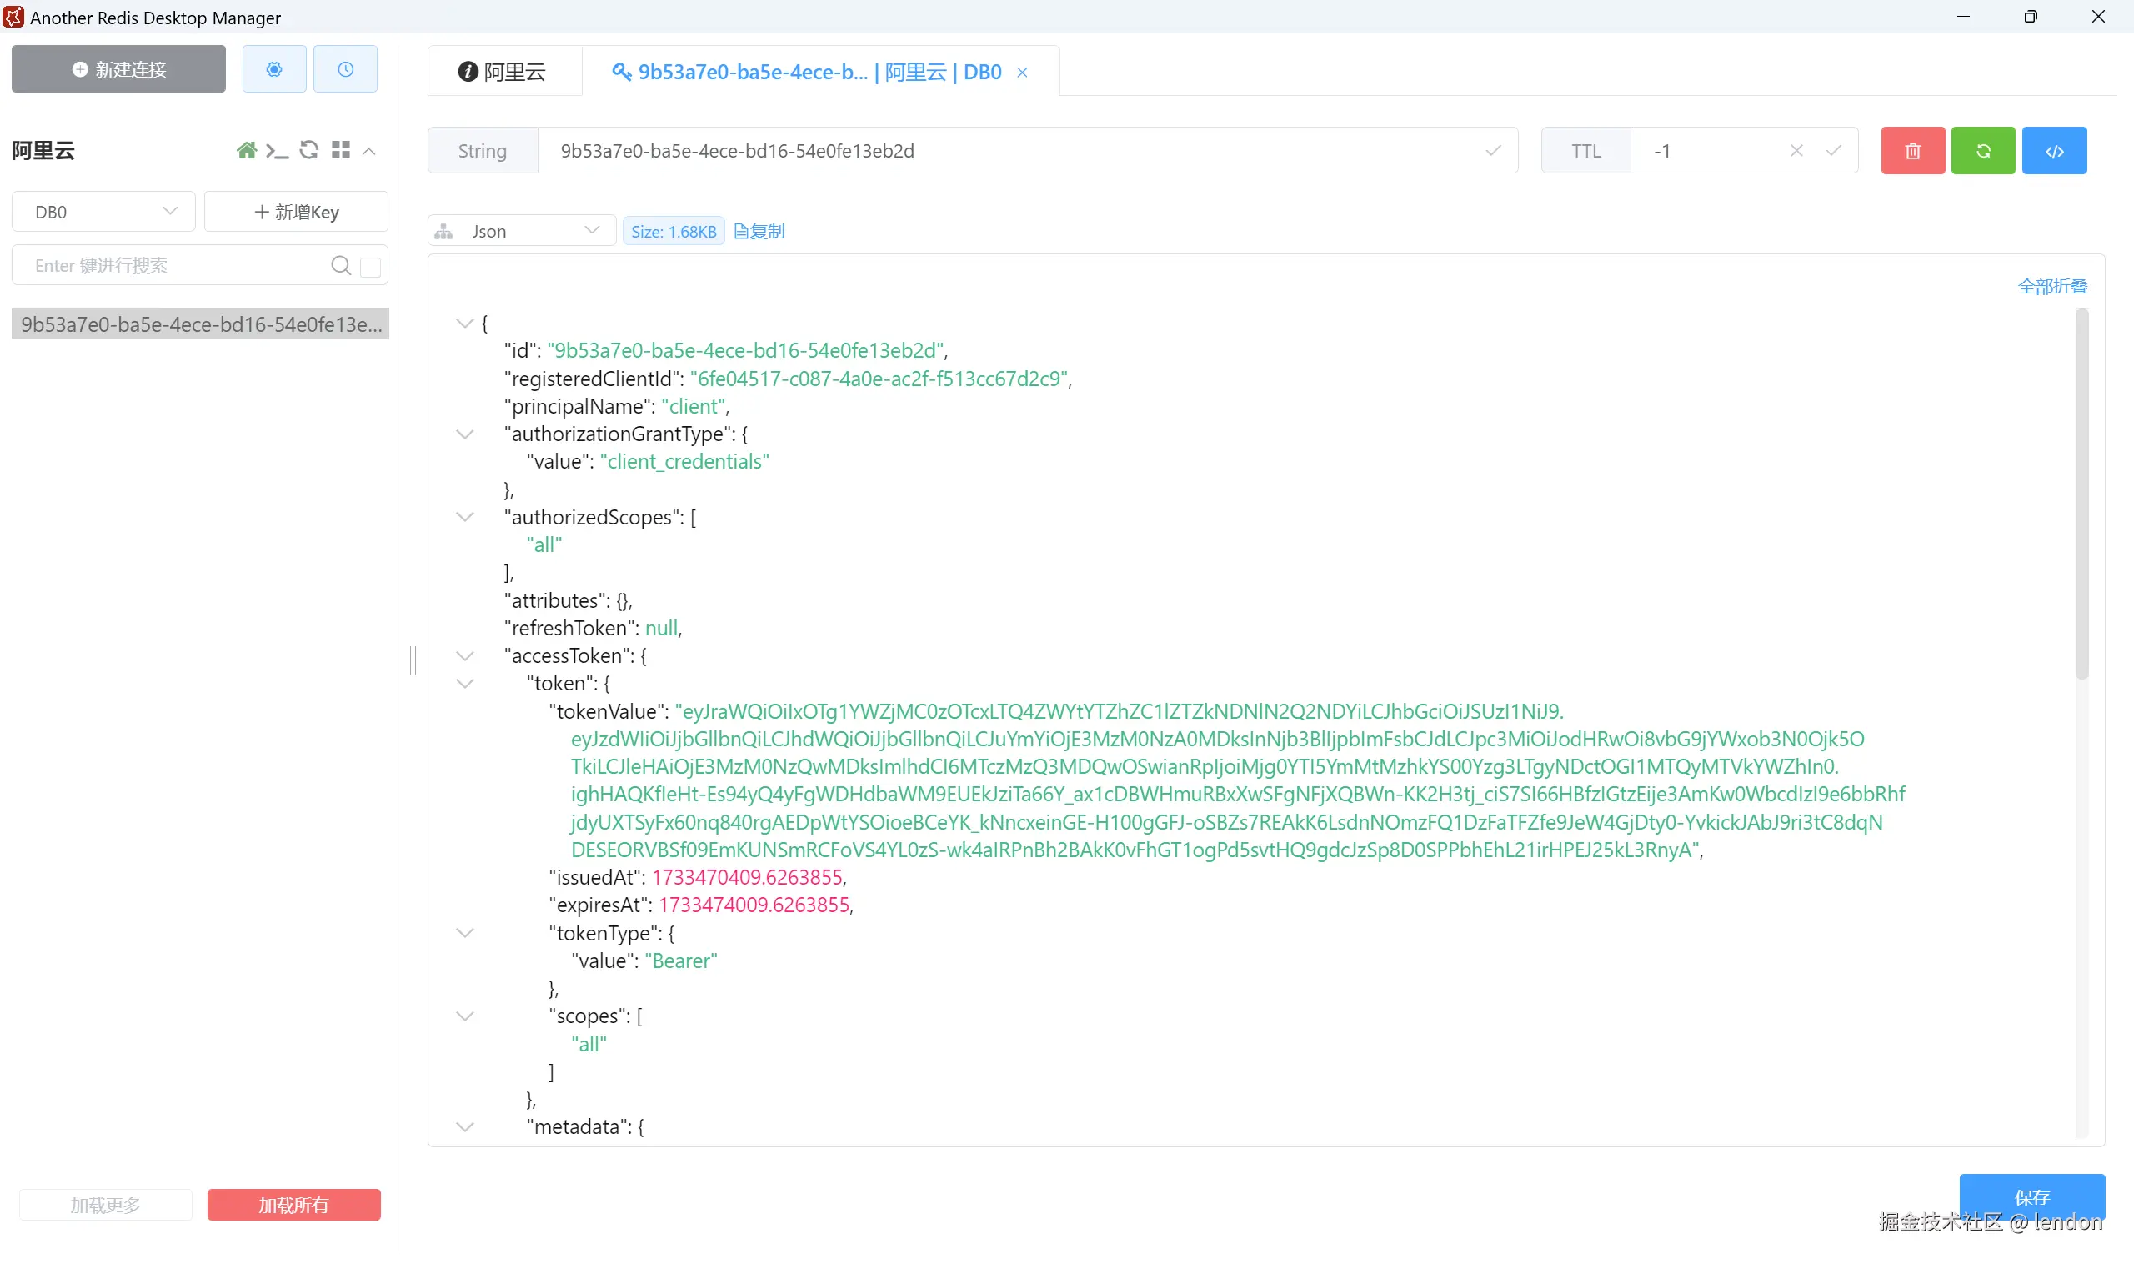Toggle exact search checkbox beside search box

(x=370, y=268)
